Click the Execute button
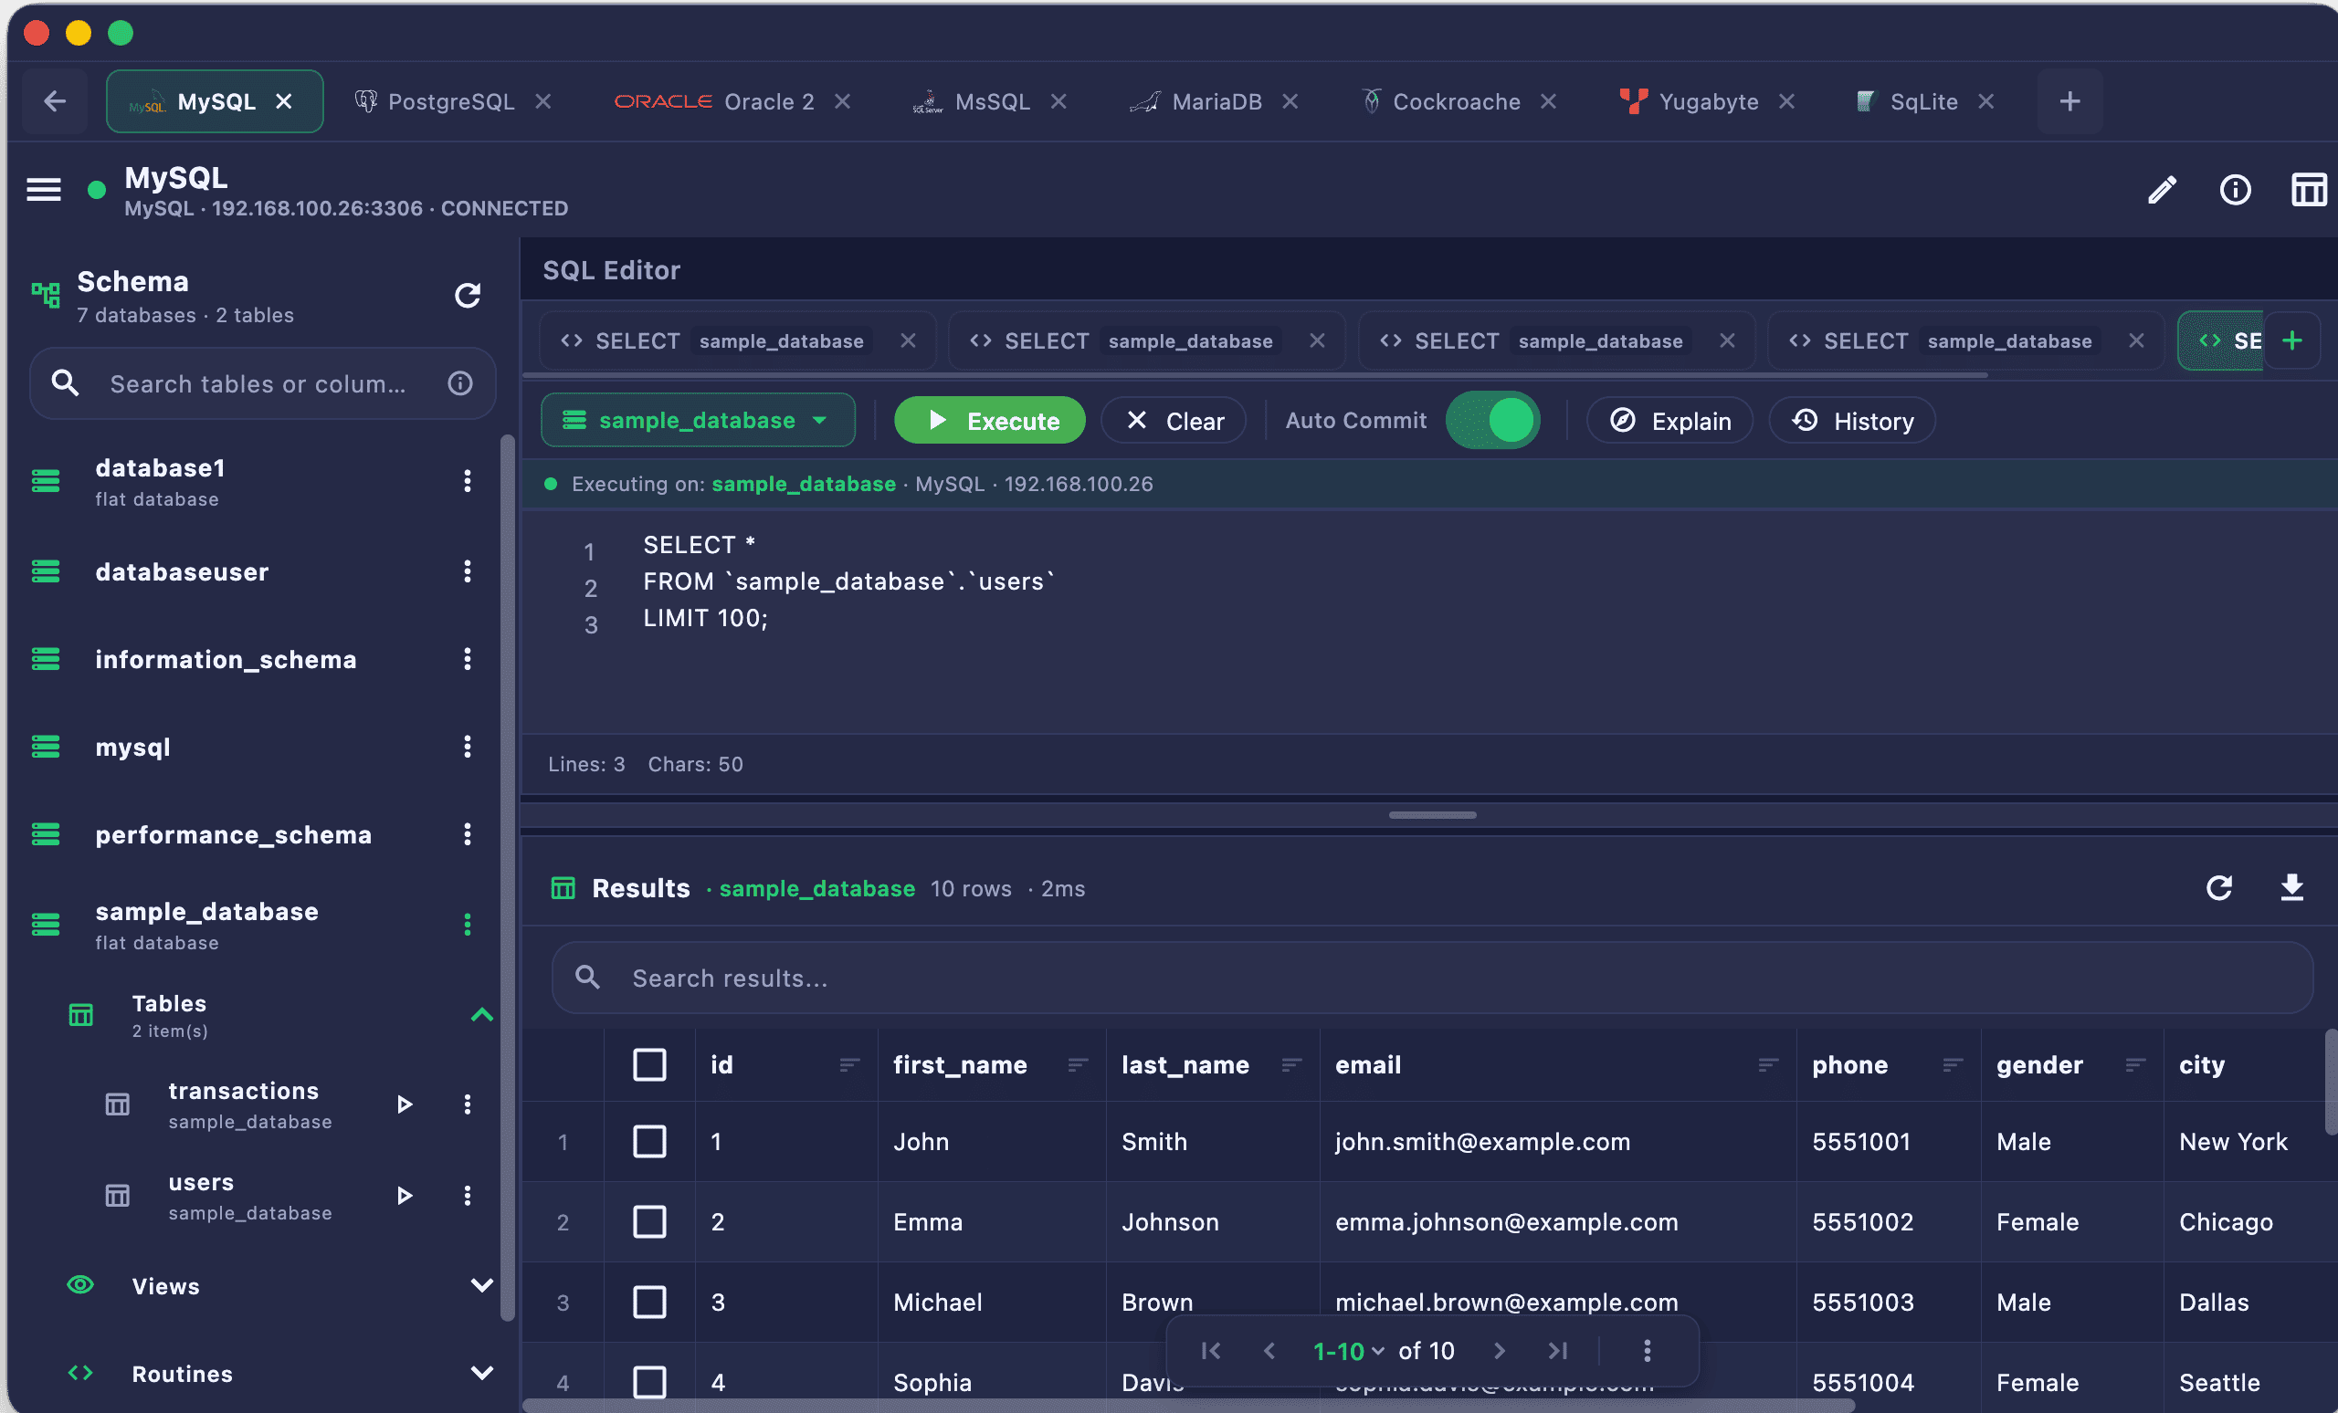Screen dimensions: 2338x1413 coord(990,420)
